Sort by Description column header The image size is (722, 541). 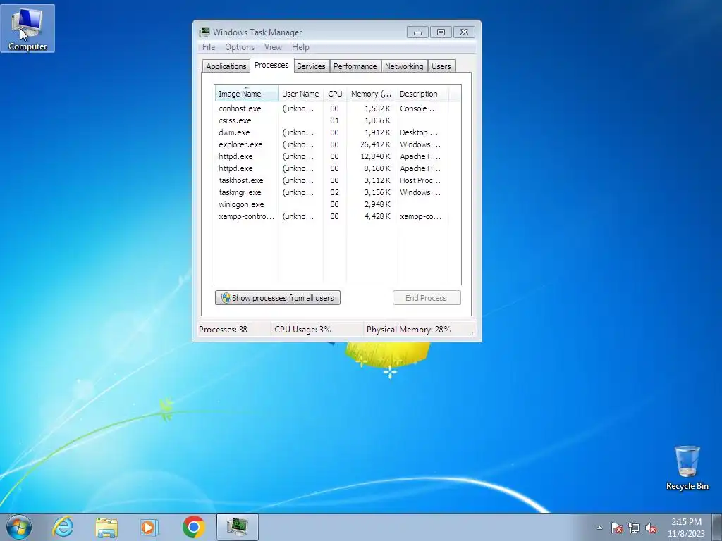[422, 94]
